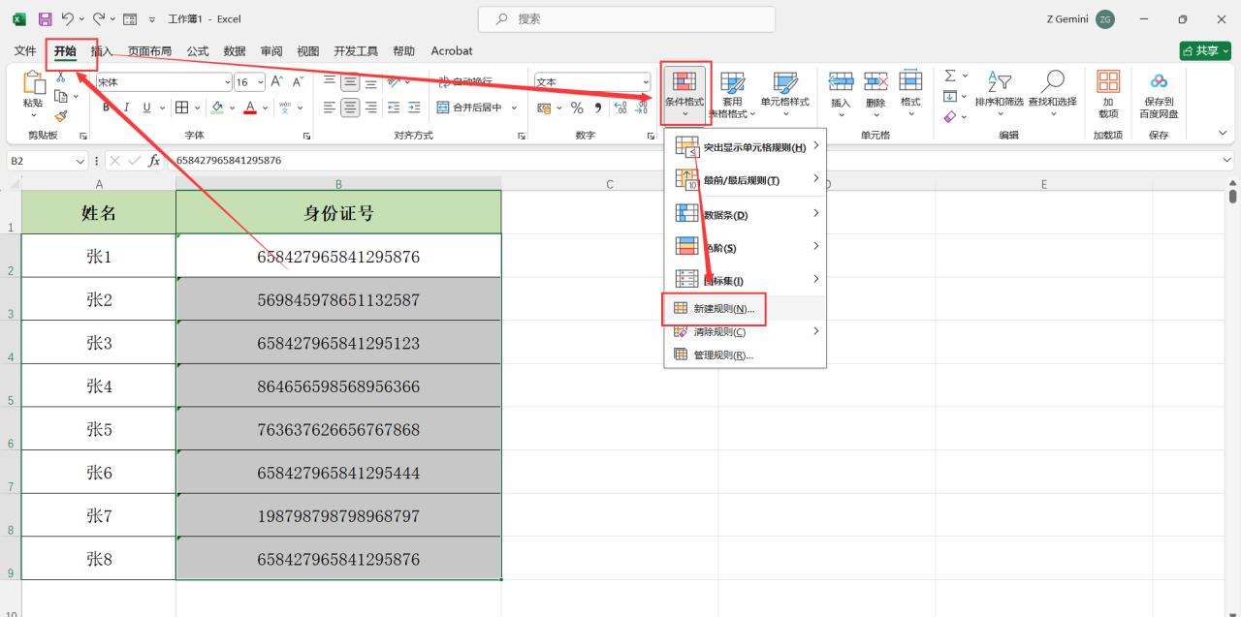Viewport: 1241px width, 617px height.
Task: Click Save to Baidu Netdisk (保存到百度网盘)
Action: [1159, 94]
